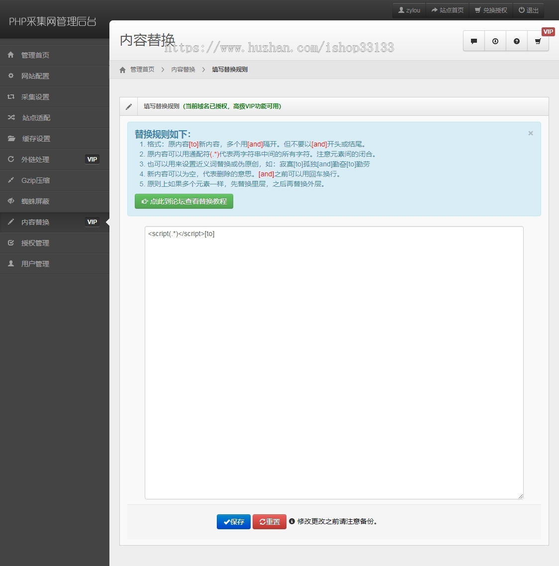Click green forum tutorial button 点此到论坛查看替换教程

coord(184,201)
